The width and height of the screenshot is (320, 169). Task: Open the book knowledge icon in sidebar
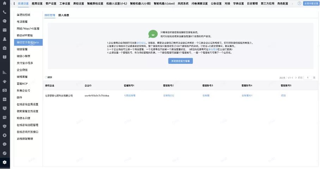[5, 57]
